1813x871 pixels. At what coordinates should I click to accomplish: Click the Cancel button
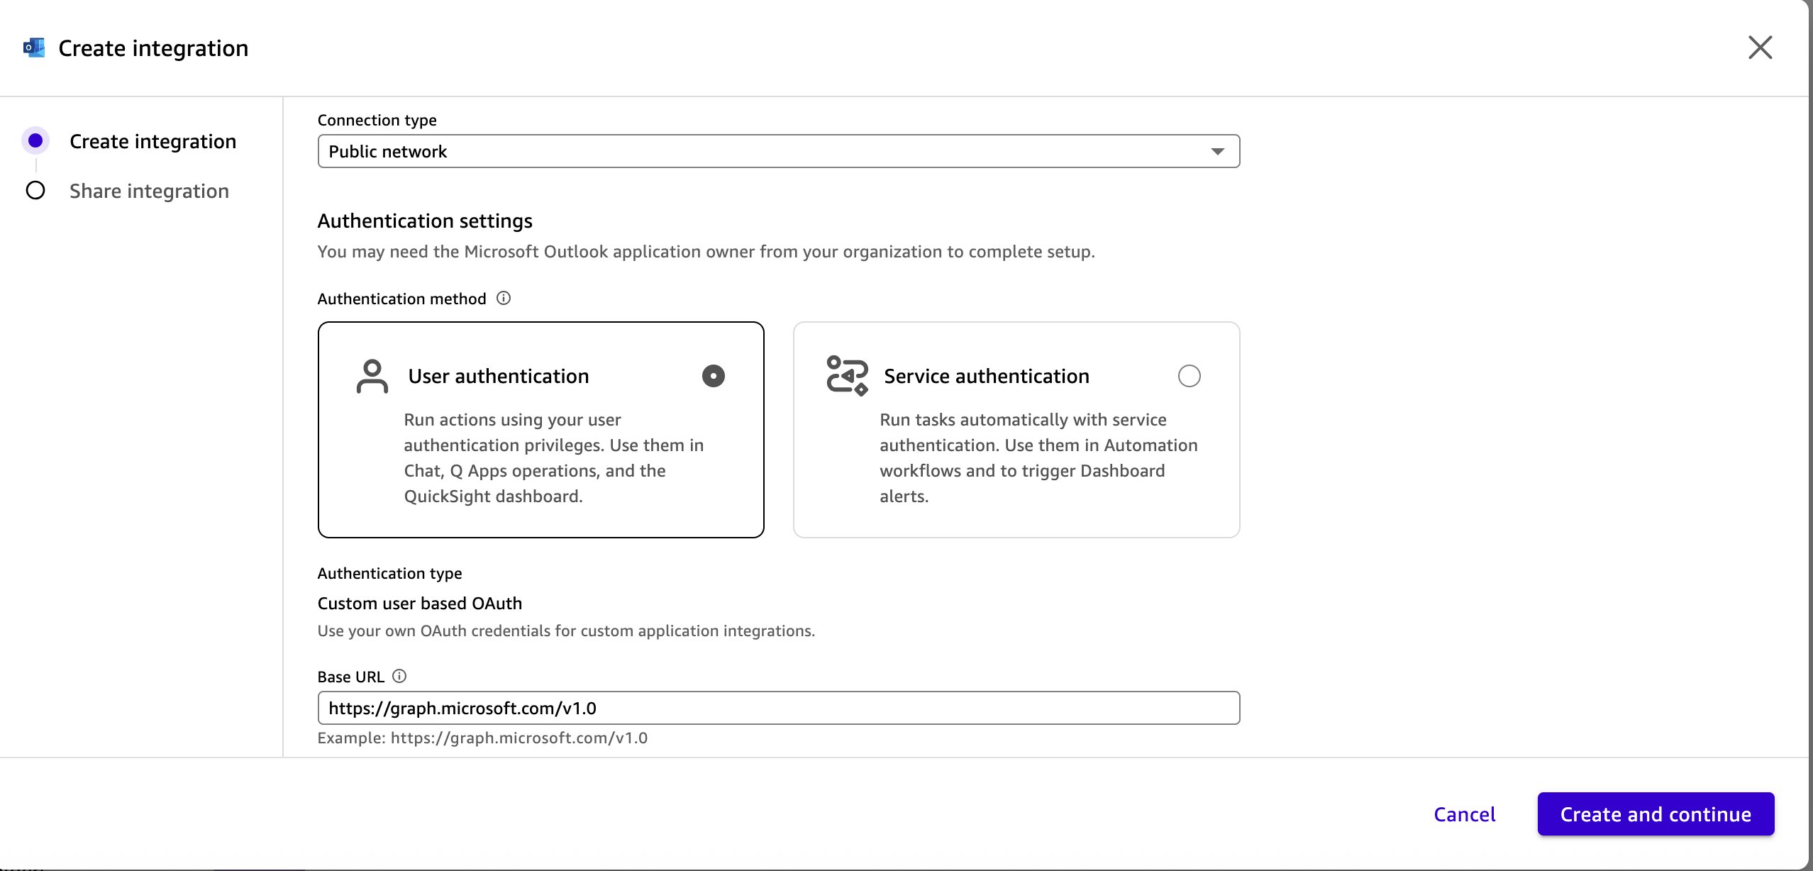click(1465, 814)
